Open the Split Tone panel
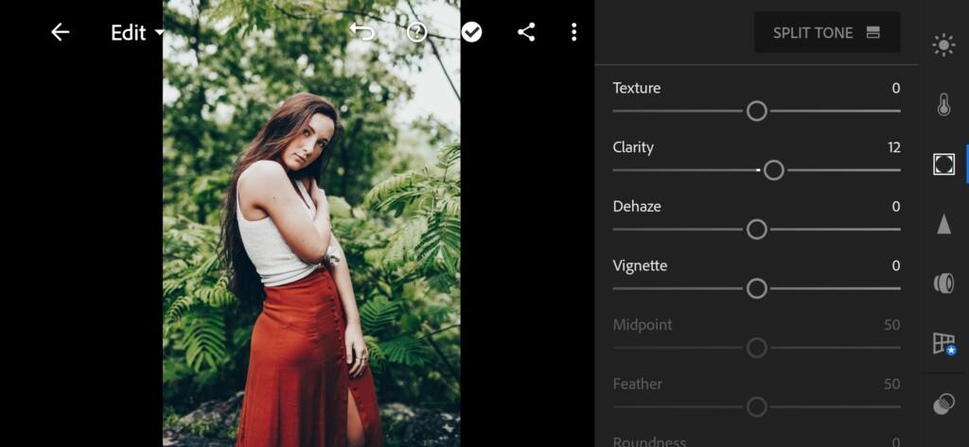Viewport: 969px width, 447px height. pos(827,33)
